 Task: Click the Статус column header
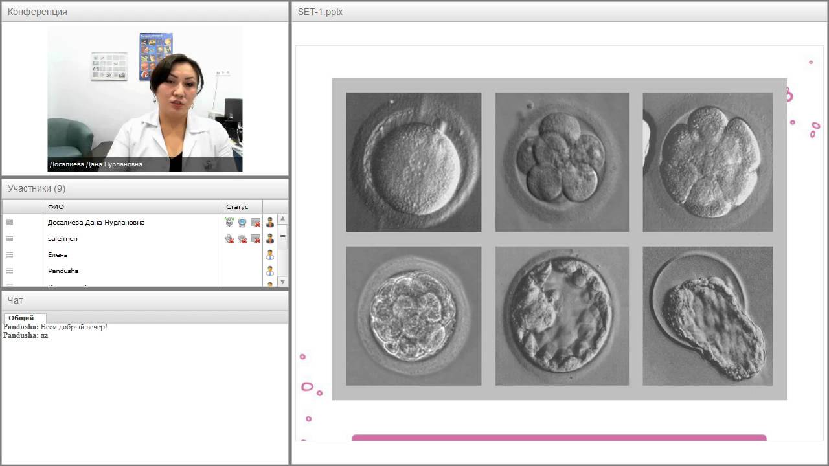(242, 206)
